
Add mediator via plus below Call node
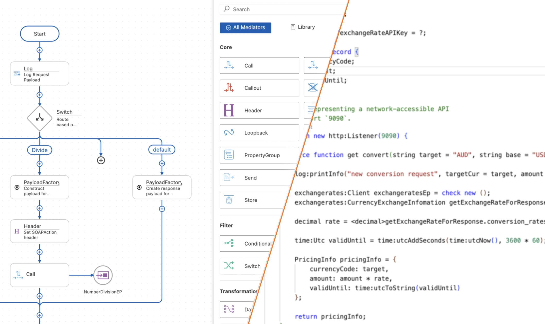coord(40,296)
